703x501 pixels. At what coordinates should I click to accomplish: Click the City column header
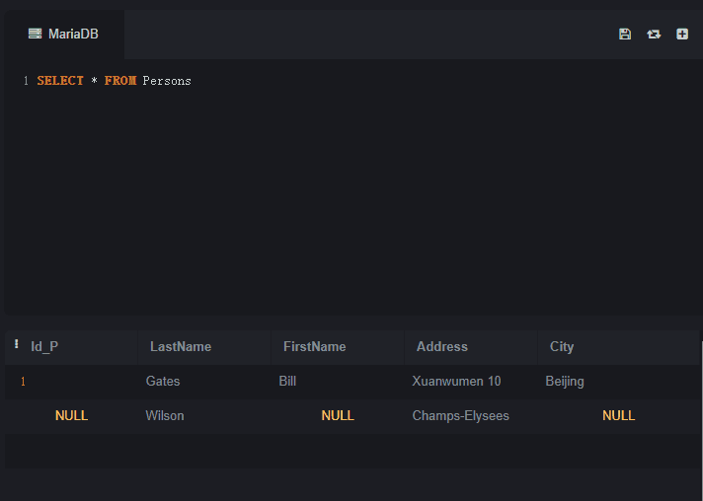pyautogui.click(x=562, y=346)
